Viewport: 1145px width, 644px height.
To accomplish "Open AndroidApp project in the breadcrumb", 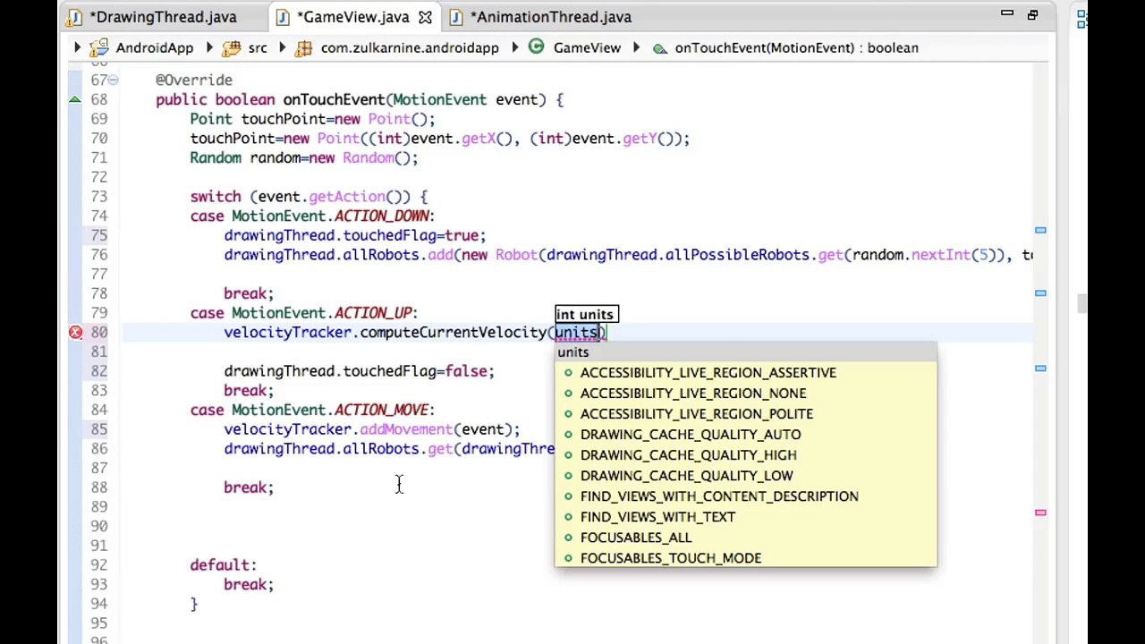I will pyautogui.click(x=154, y=47).
